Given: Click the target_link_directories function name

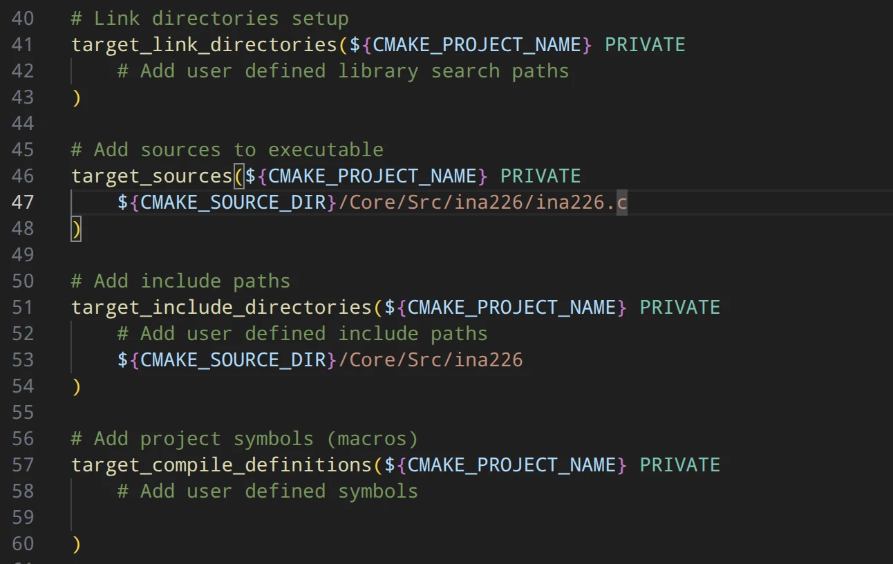Looking at the screenshot, I should coord(205,44).
